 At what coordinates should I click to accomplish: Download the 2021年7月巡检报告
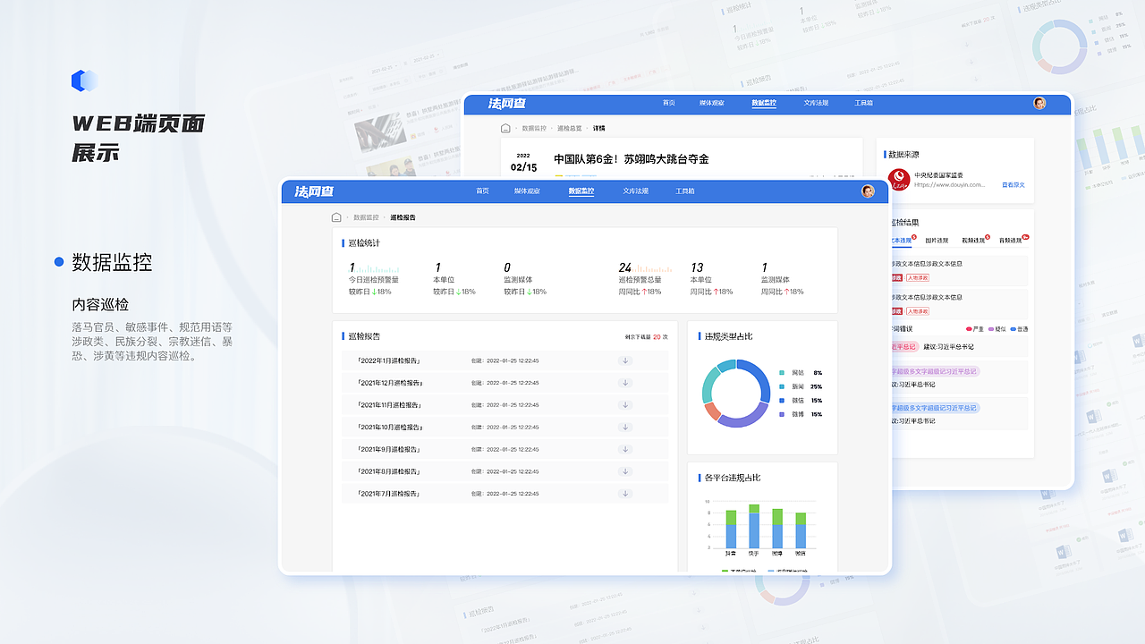pyautogui.click(x=624, y=493)
